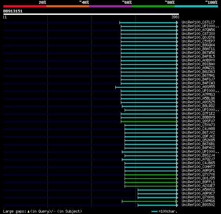Viewport: 221px width, 214px height.
Task: Click the orange ~40% legend segment
Action: (68, 6)
